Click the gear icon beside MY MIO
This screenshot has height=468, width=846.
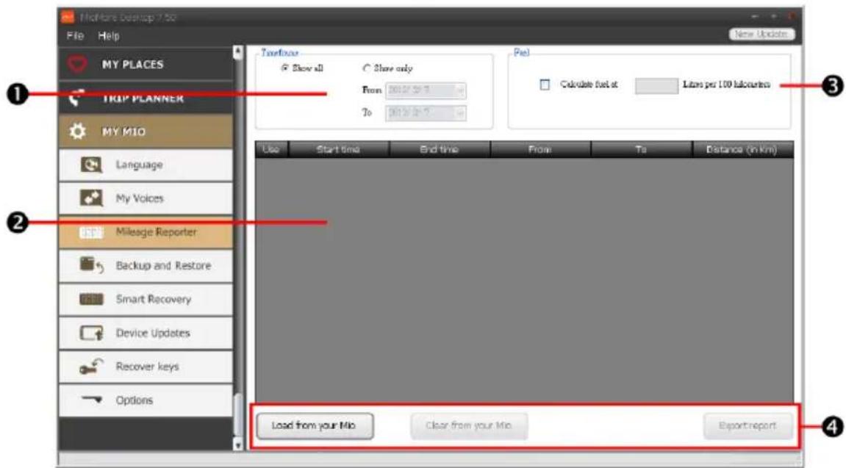pyautogui.click(x=77, y=131)
